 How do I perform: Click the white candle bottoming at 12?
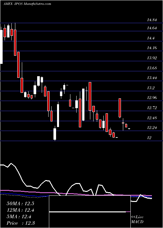tap(55, 134)
